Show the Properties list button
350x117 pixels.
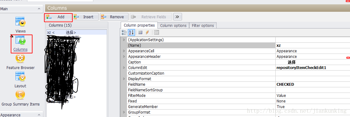click(x=140, y=32)
